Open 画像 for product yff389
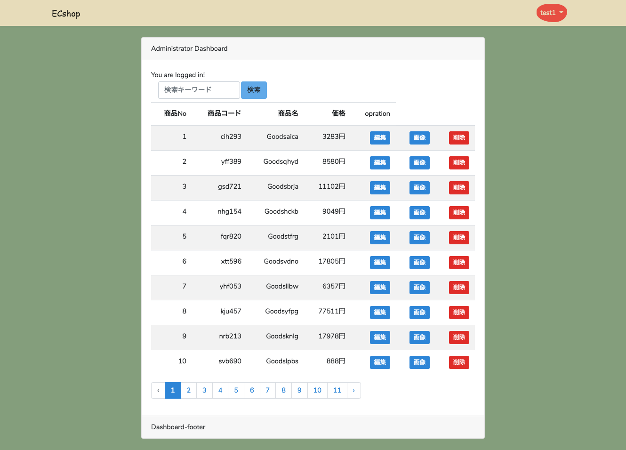Viewport: 626px width, 450px height. click(x=419, y=162)
